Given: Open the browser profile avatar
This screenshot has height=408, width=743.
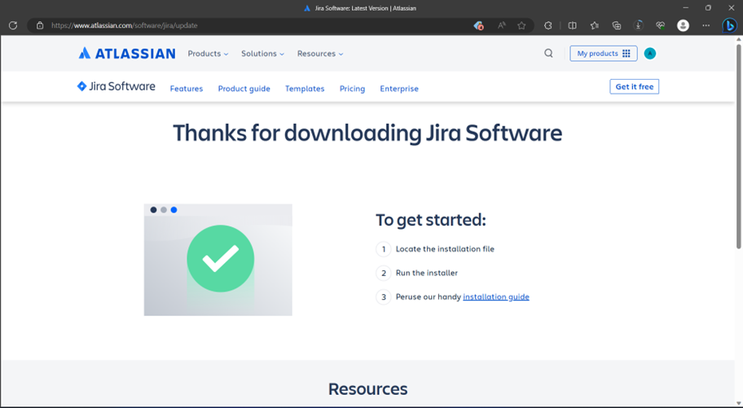Looking at the screenshot, I should coord(683,25).
